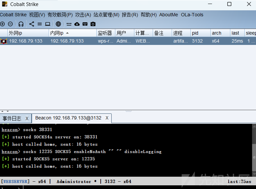Screen dimensions: 256x189
Task: Switch to target table laptop icon
Action: 48,24
